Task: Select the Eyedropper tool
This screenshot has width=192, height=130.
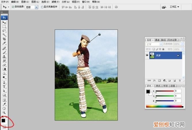Action: [4, 104]
